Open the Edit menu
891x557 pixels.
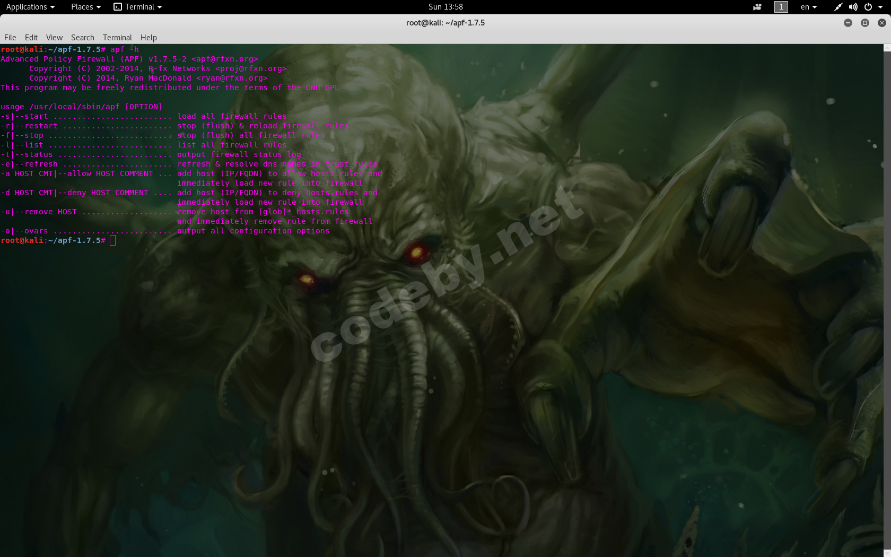point(31,38)
